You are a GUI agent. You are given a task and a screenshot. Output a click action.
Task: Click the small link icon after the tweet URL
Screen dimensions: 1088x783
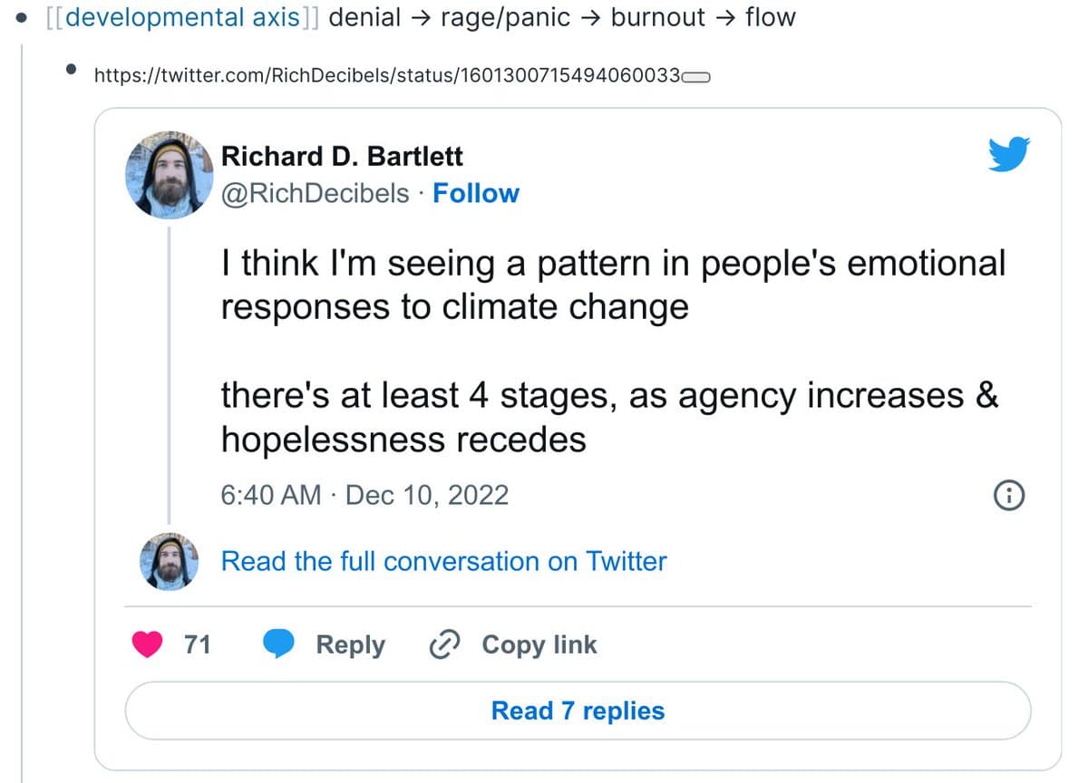click(696, 77)
